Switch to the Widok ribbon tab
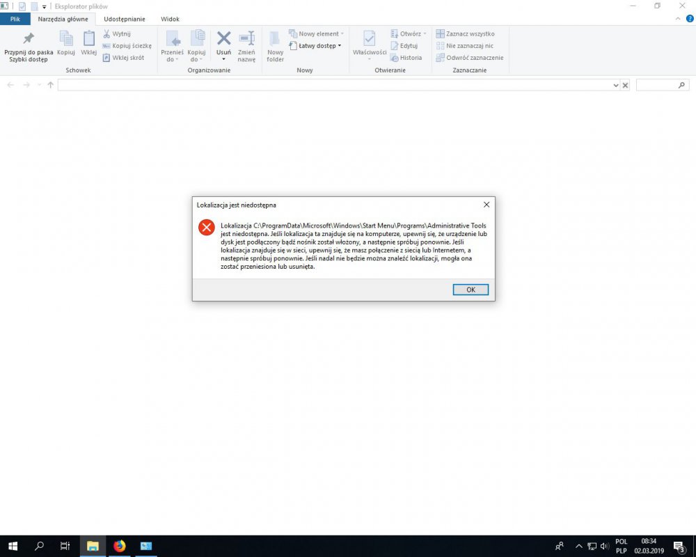This screenshot has width=696, height=557. pos(170,19)
